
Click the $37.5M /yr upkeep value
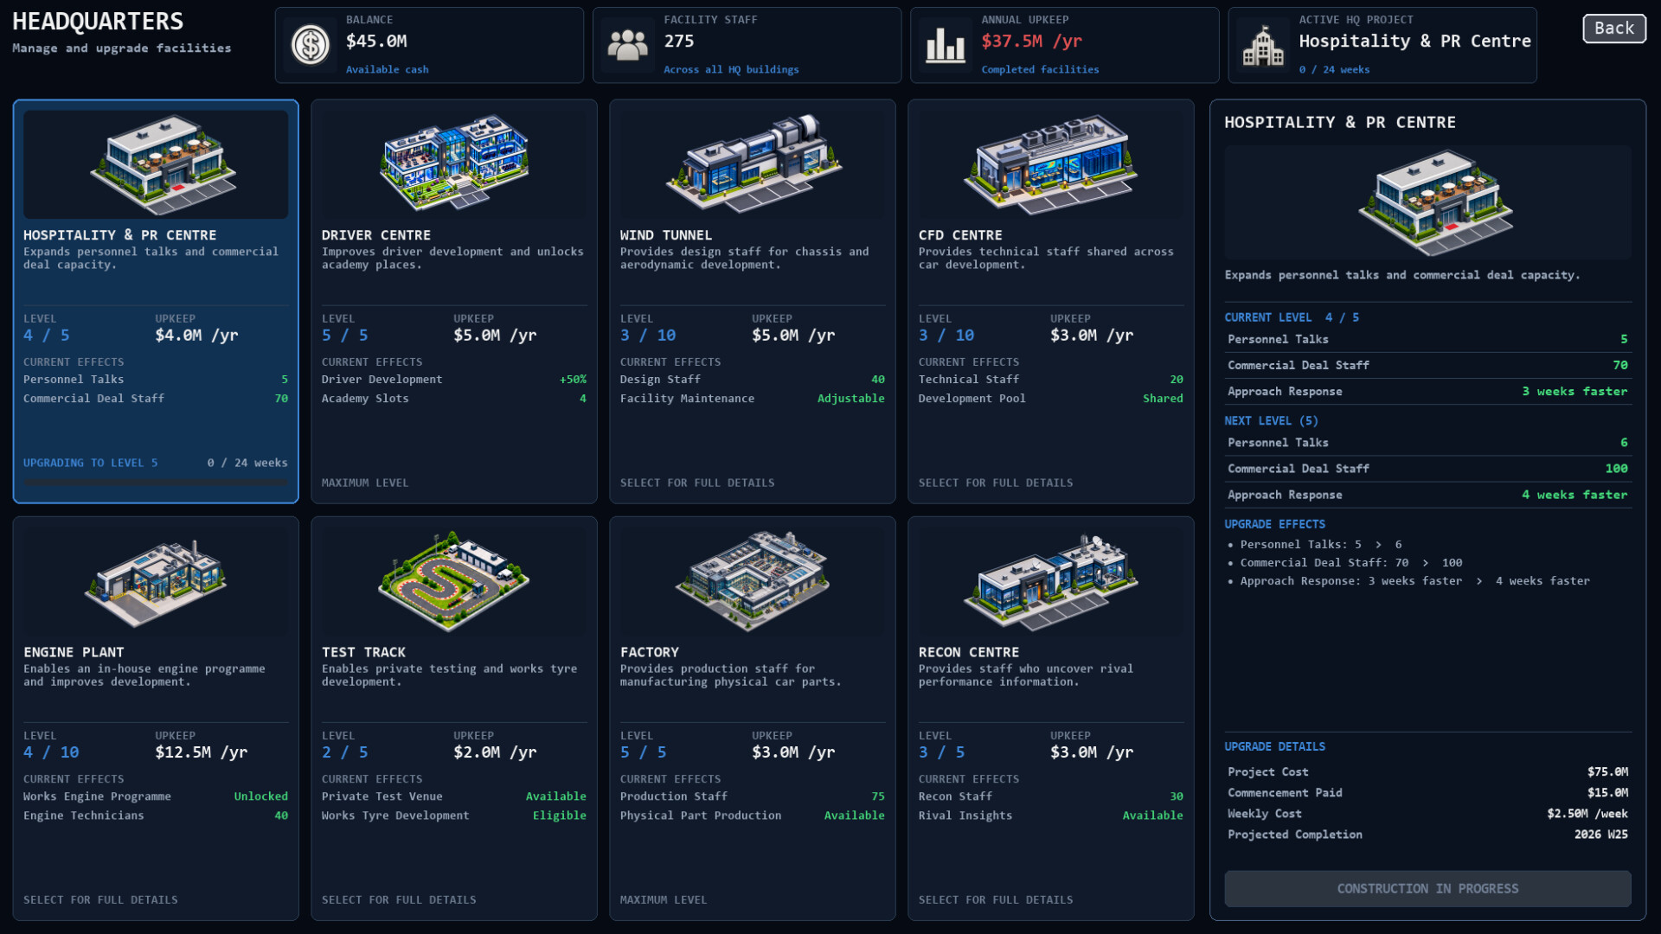pos(1032,41)
